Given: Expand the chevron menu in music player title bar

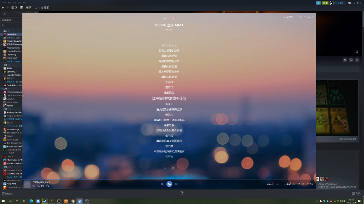Looking at the screenshot, I should (298, 17).
